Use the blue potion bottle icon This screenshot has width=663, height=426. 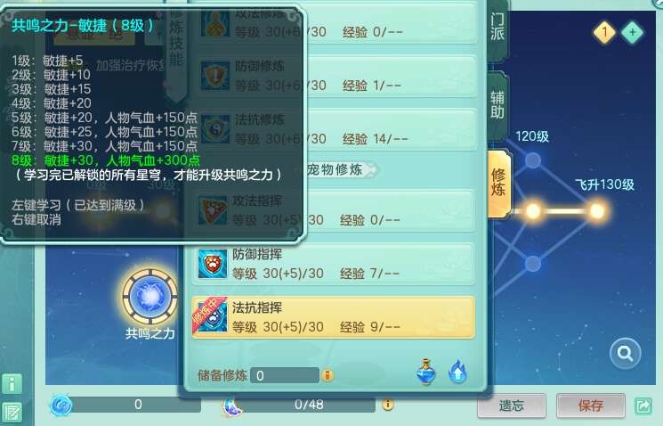click(425, 372)
